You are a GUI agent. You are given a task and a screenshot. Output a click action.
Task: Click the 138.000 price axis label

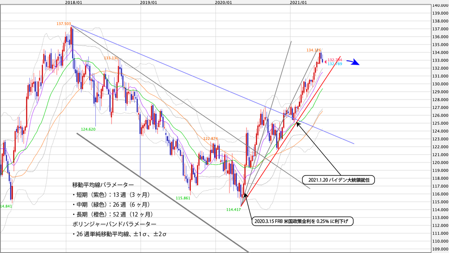(x=440, y=21)
